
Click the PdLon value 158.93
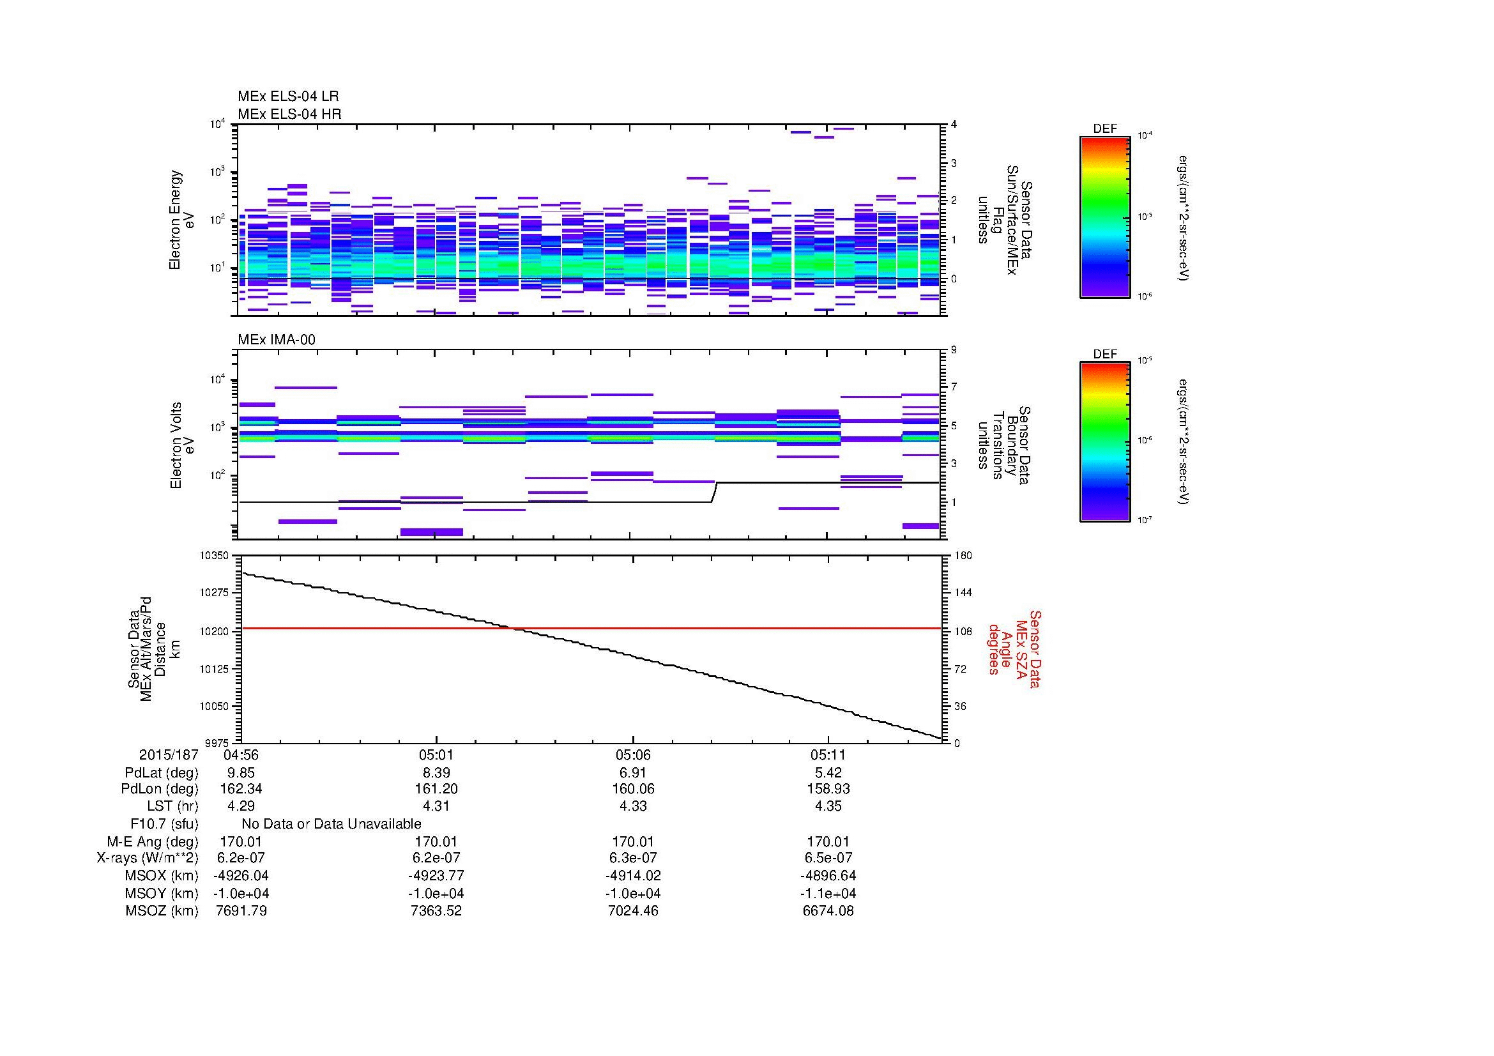pyautogui.click(x=828, y=789)
